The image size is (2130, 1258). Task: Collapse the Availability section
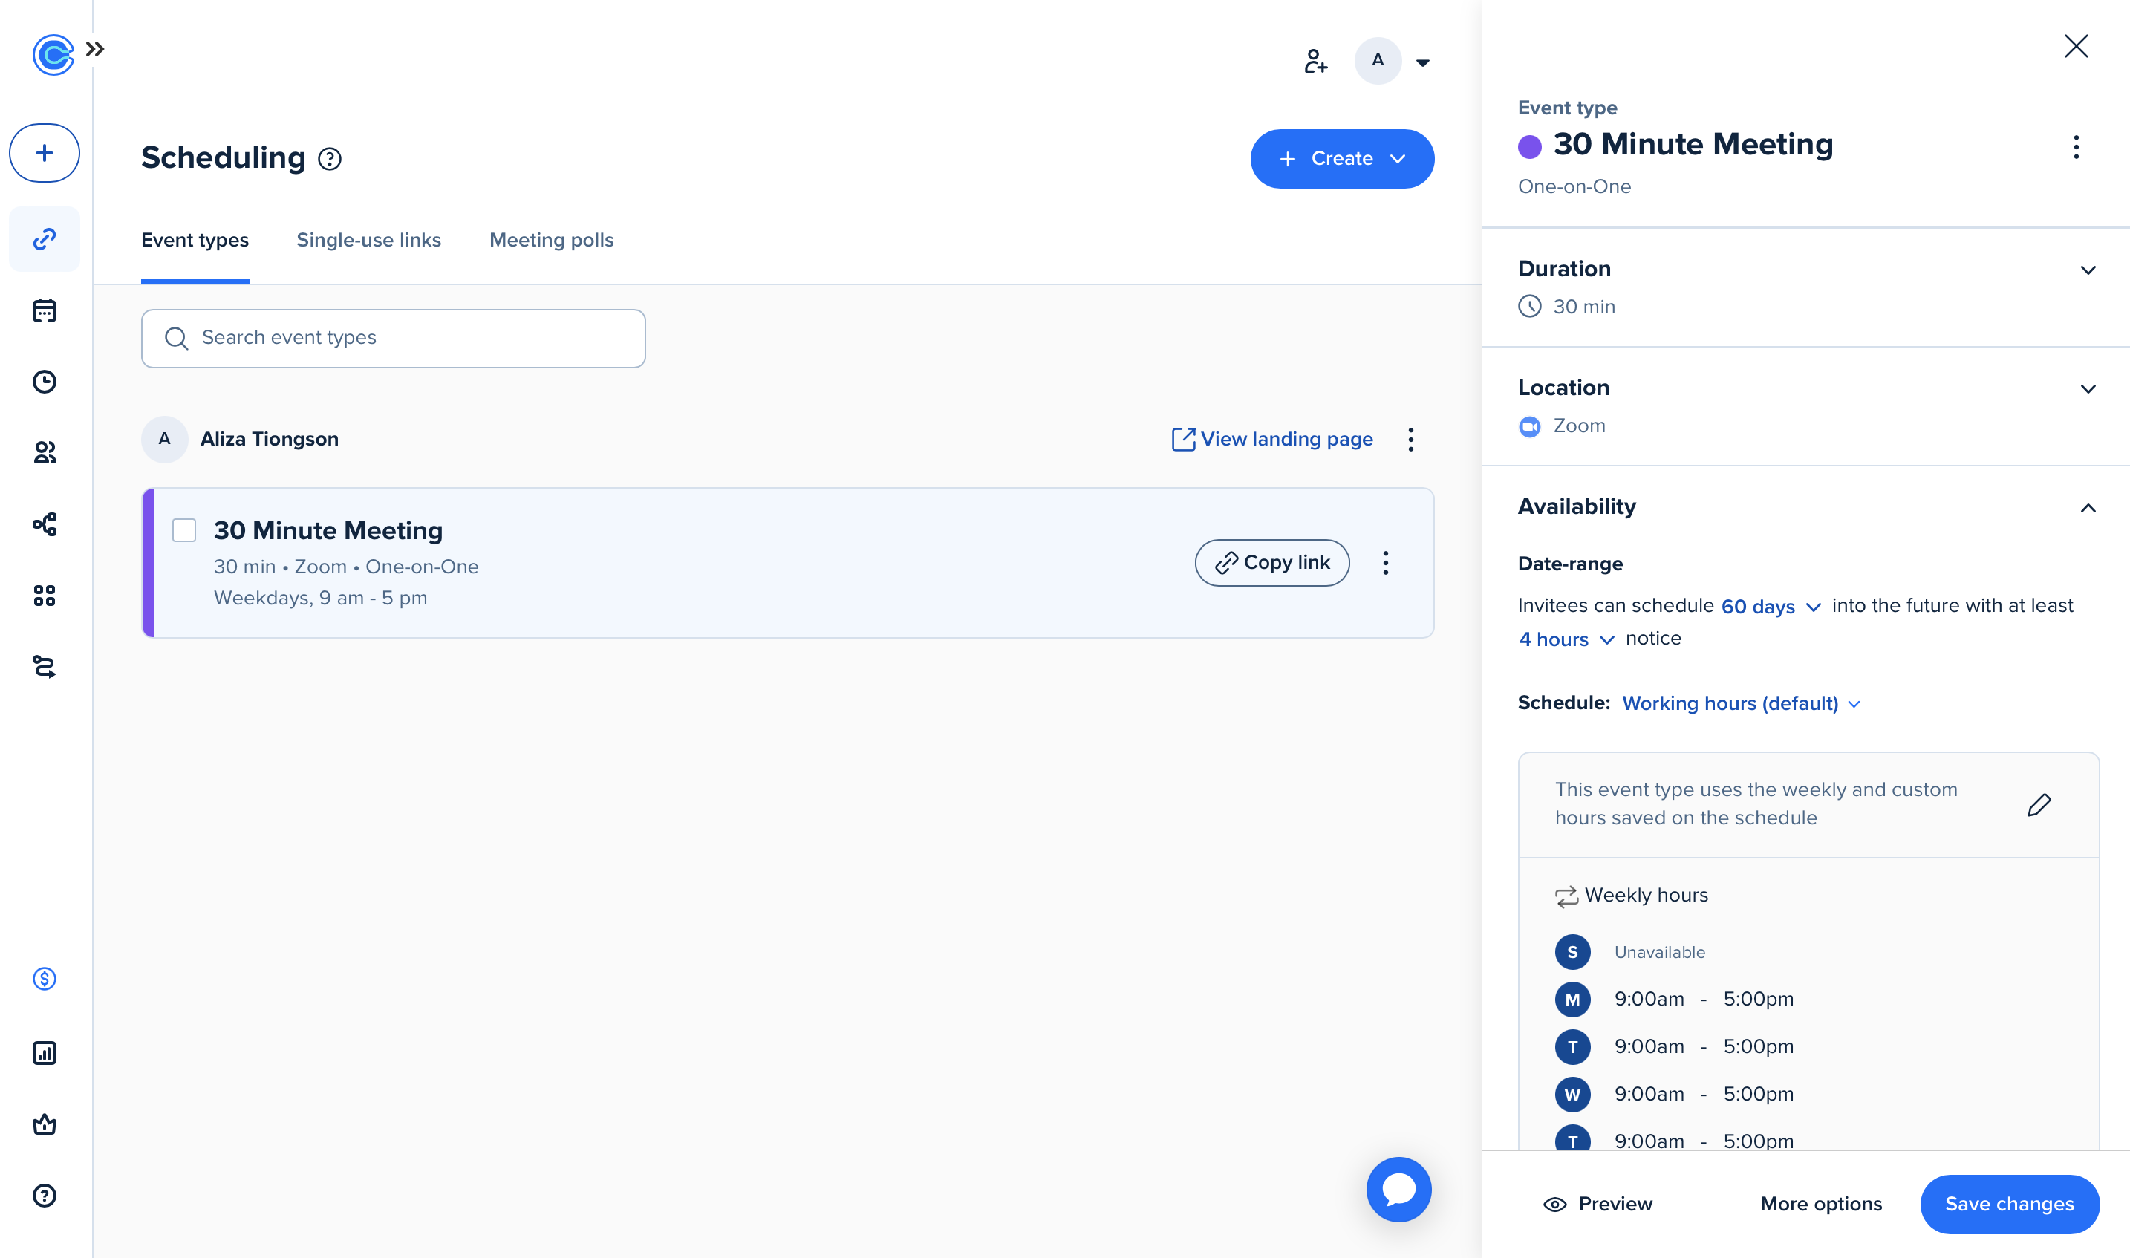(2088, 508)
